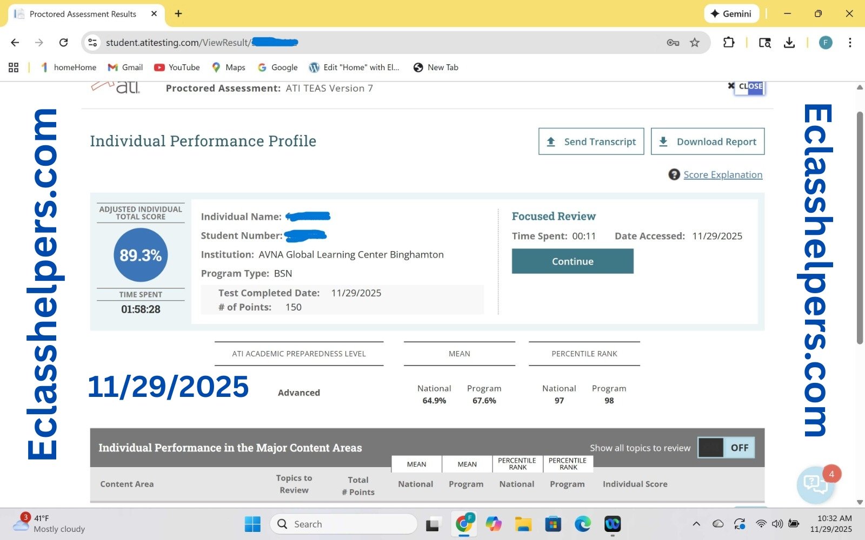This screenshot has width=865, height=540.
Task: Open the Chrome three-dot menu
Action: [850, 43]
